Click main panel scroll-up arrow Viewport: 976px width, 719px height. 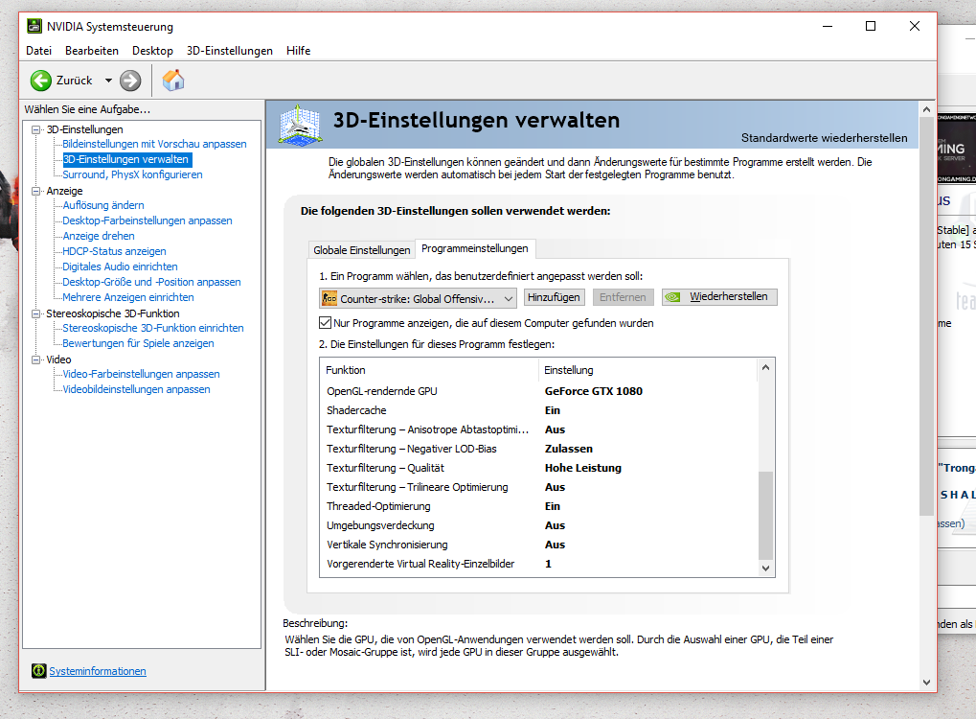(x=926, y=109)
